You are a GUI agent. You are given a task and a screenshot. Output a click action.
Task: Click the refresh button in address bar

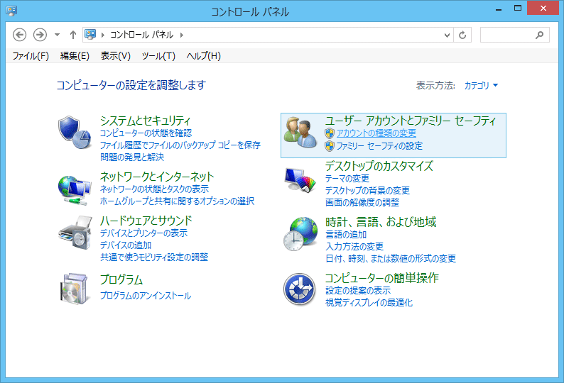(462, 35)
